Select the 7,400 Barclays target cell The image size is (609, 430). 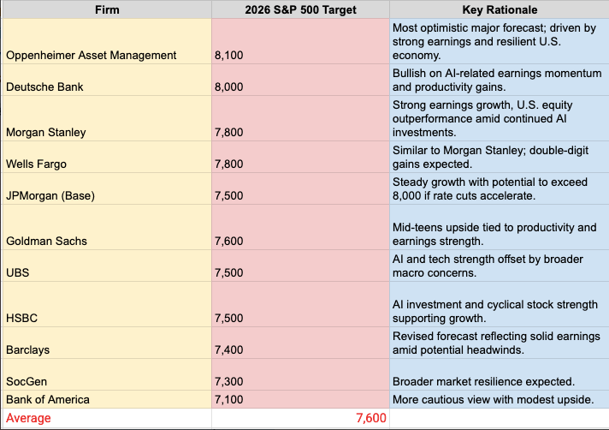pyautogui.click(x=300, y=343)
